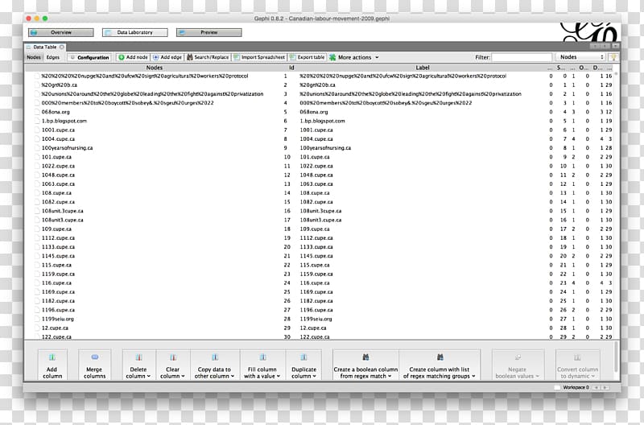Open Create column with list of regex groups

[x=440, y=365]
